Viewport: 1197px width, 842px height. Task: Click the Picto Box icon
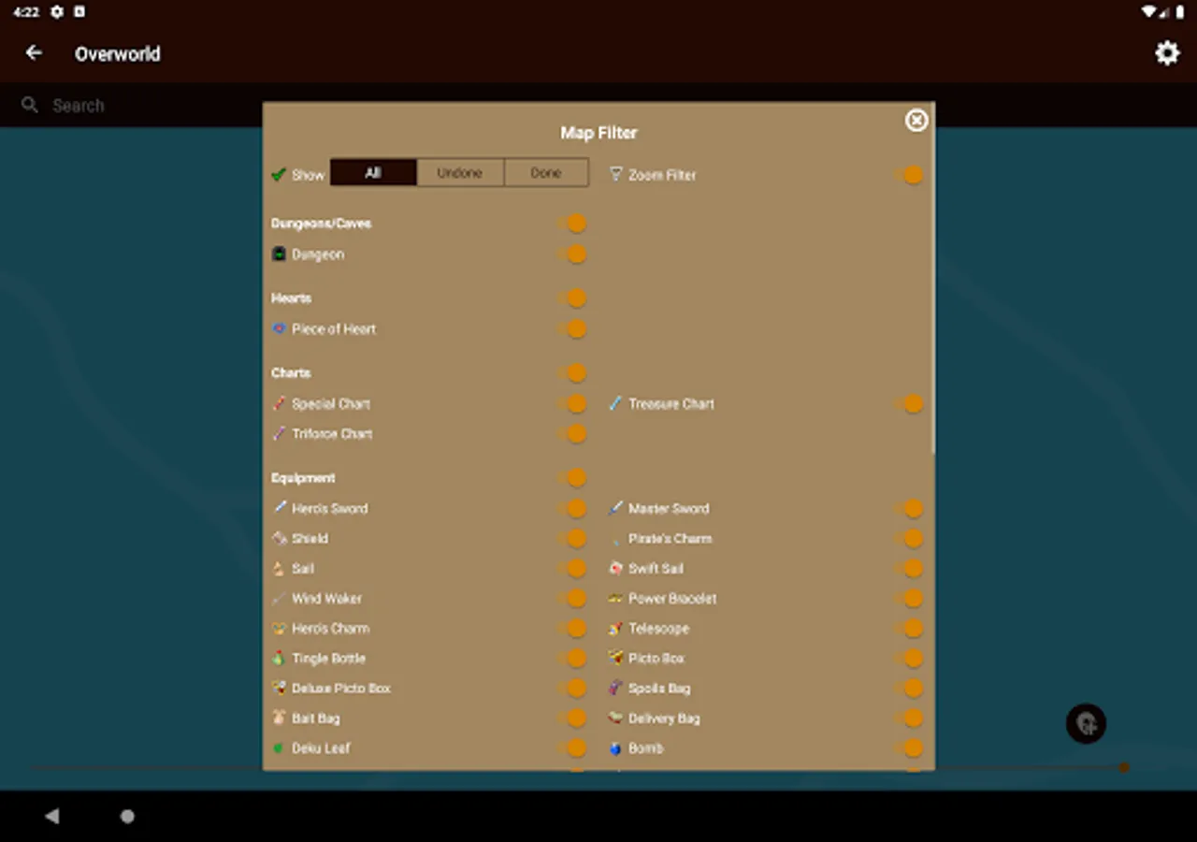pyautogui.click(x=615, y=658)
